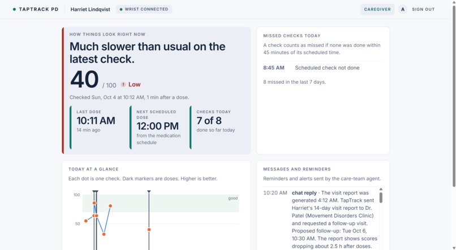Click the Today at a Glance heading
This screenshot has height=250, width=456.
(x=93, y=169)
